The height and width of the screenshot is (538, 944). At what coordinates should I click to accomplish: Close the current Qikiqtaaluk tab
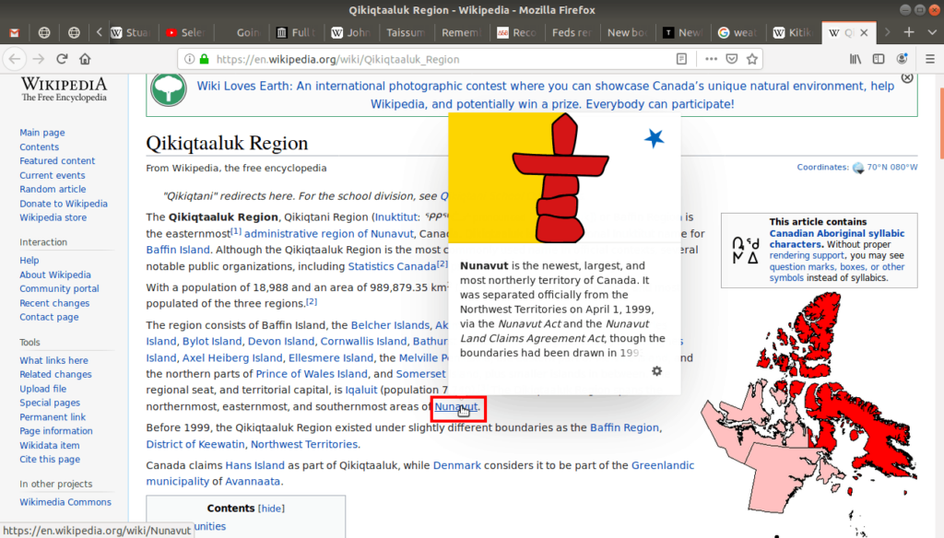click(864, 32)
